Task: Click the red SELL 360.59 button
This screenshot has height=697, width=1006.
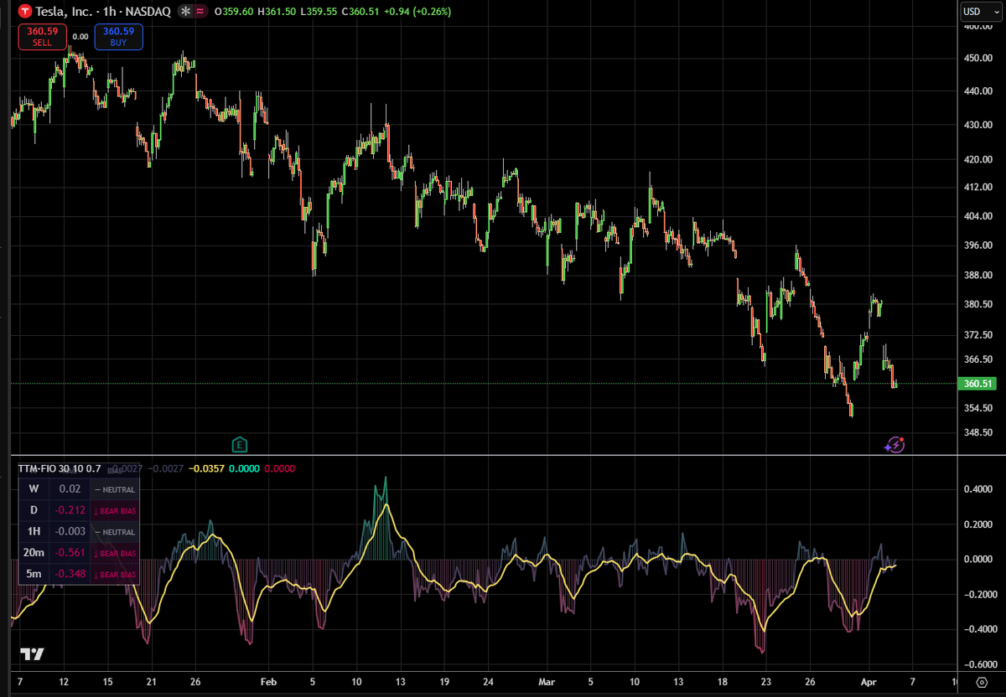Action: coord(42,37)
